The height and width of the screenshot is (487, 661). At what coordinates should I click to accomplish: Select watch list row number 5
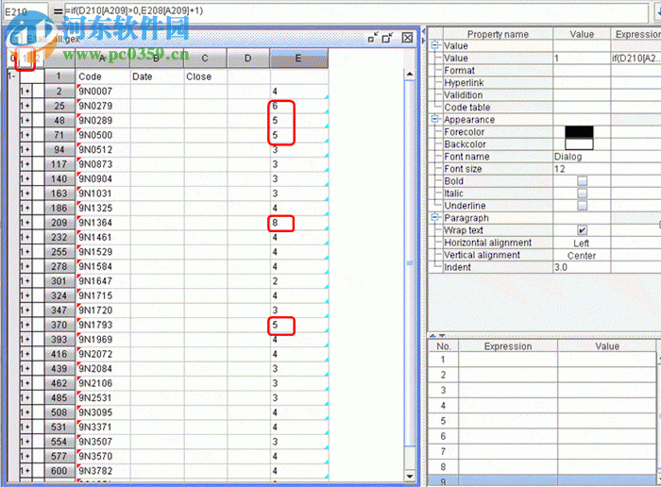click(444, 420)
